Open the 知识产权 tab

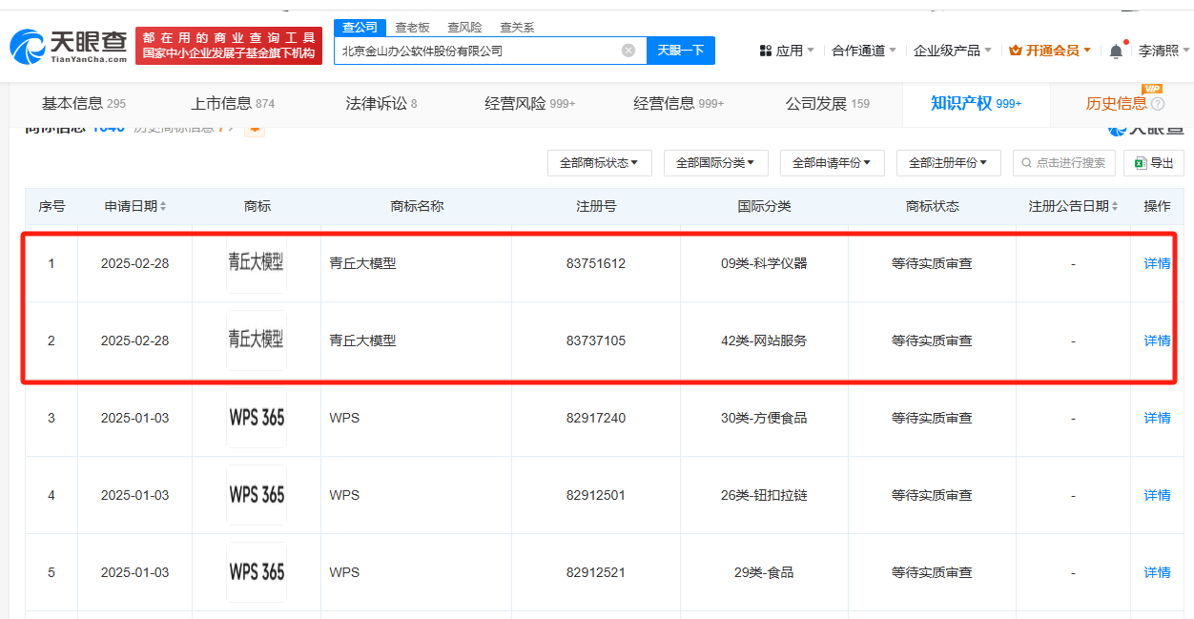pos(976,103)
